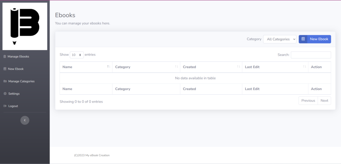
Task: Click the footer Name column label
Action: tap(67, 89)
